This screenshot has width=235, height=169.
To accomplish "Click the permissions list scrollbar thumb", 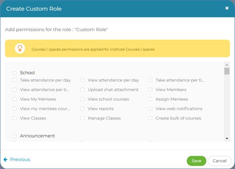I will pos(227,71).
